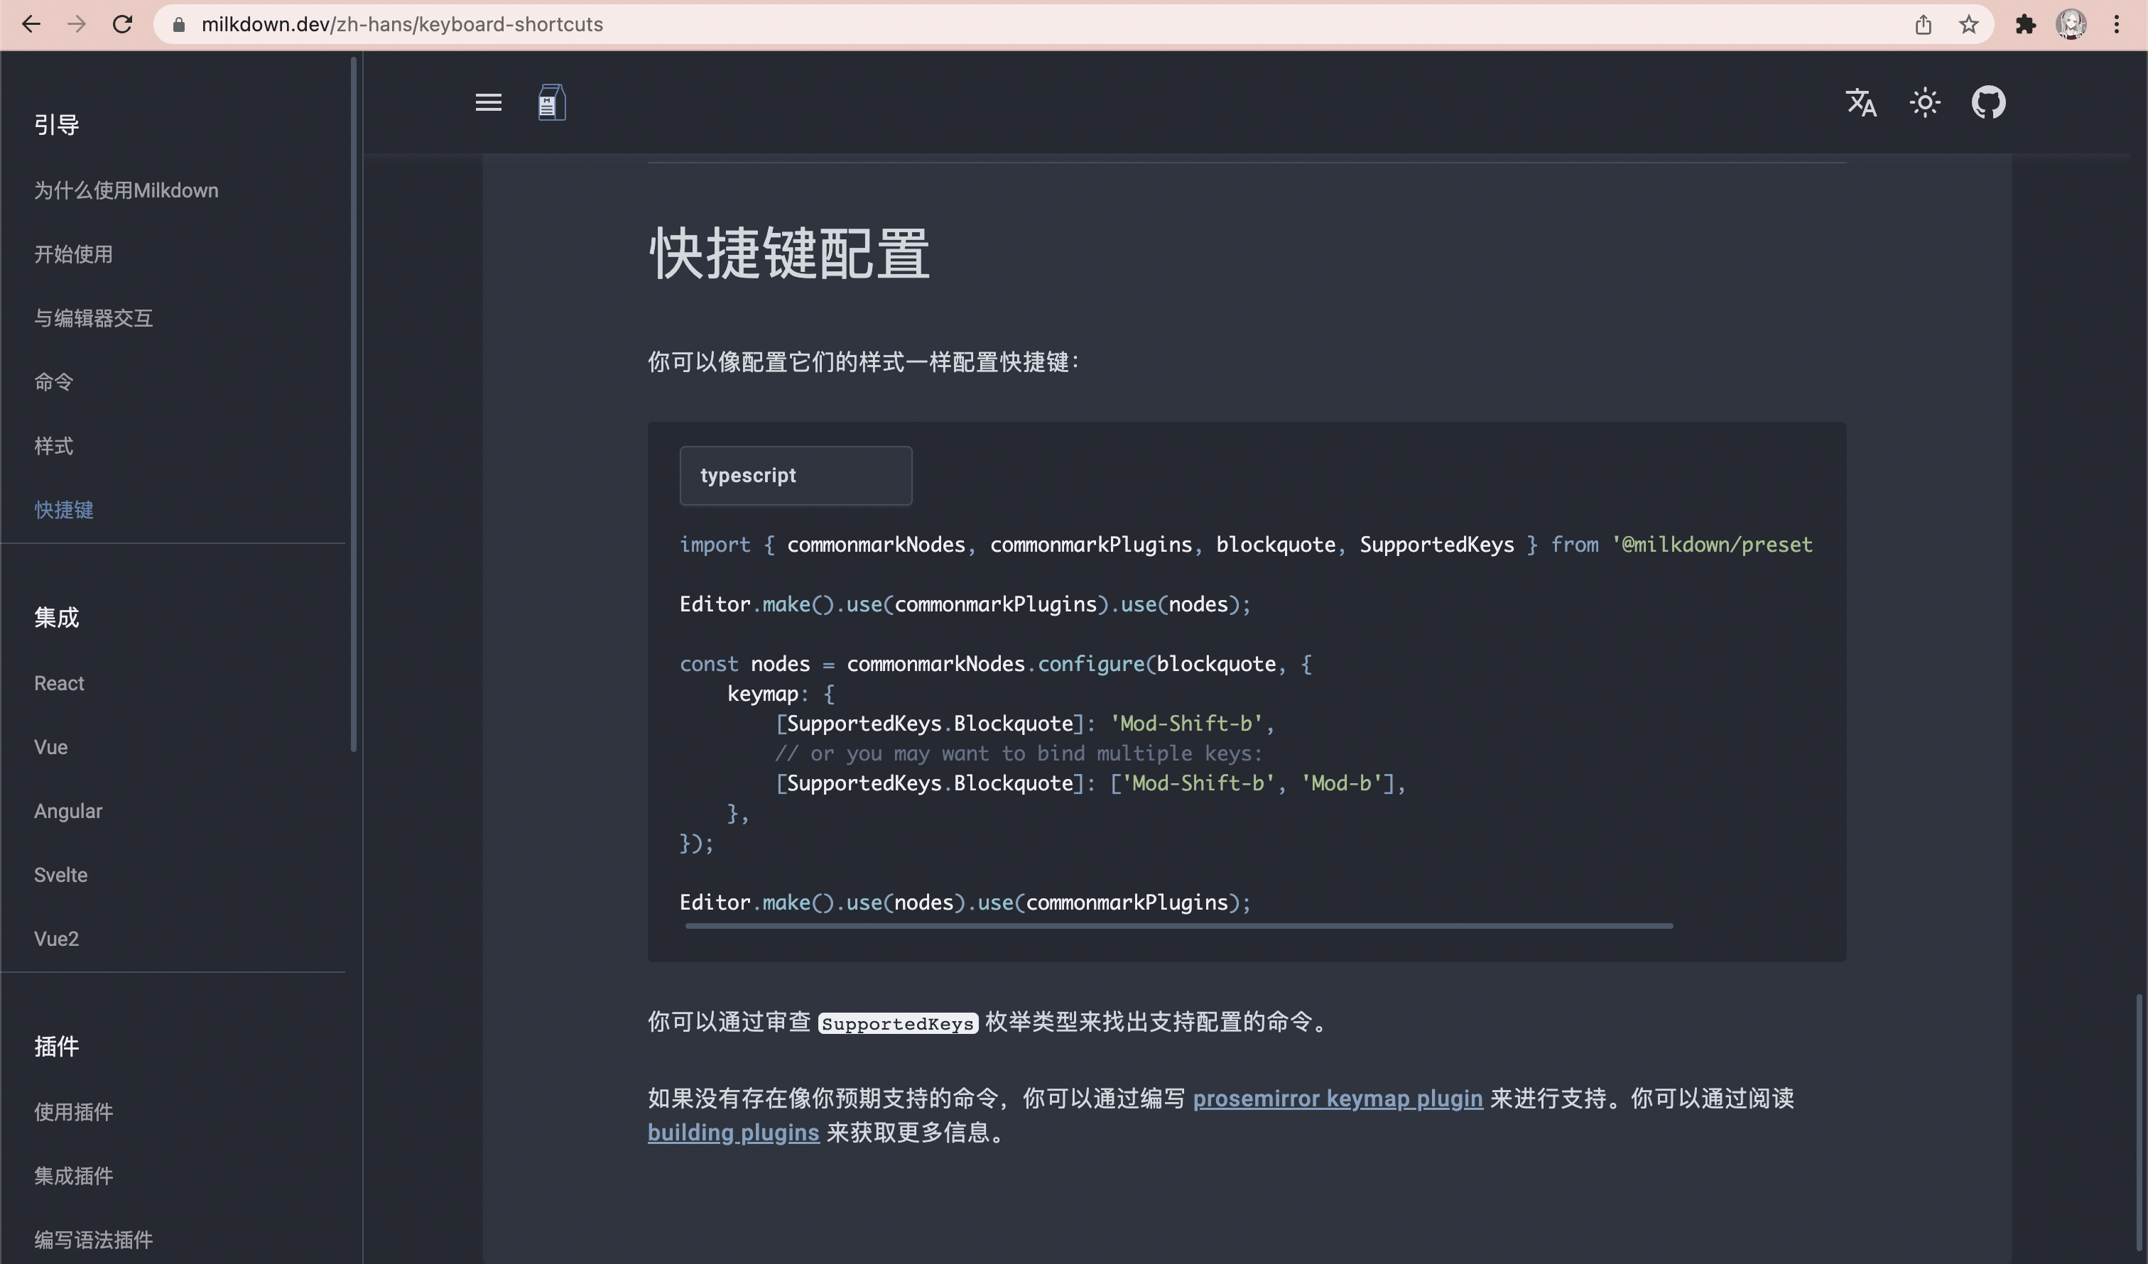Open the language switcher
The height and width of the screenshot is (1264, 2148).
point(1862,102)
